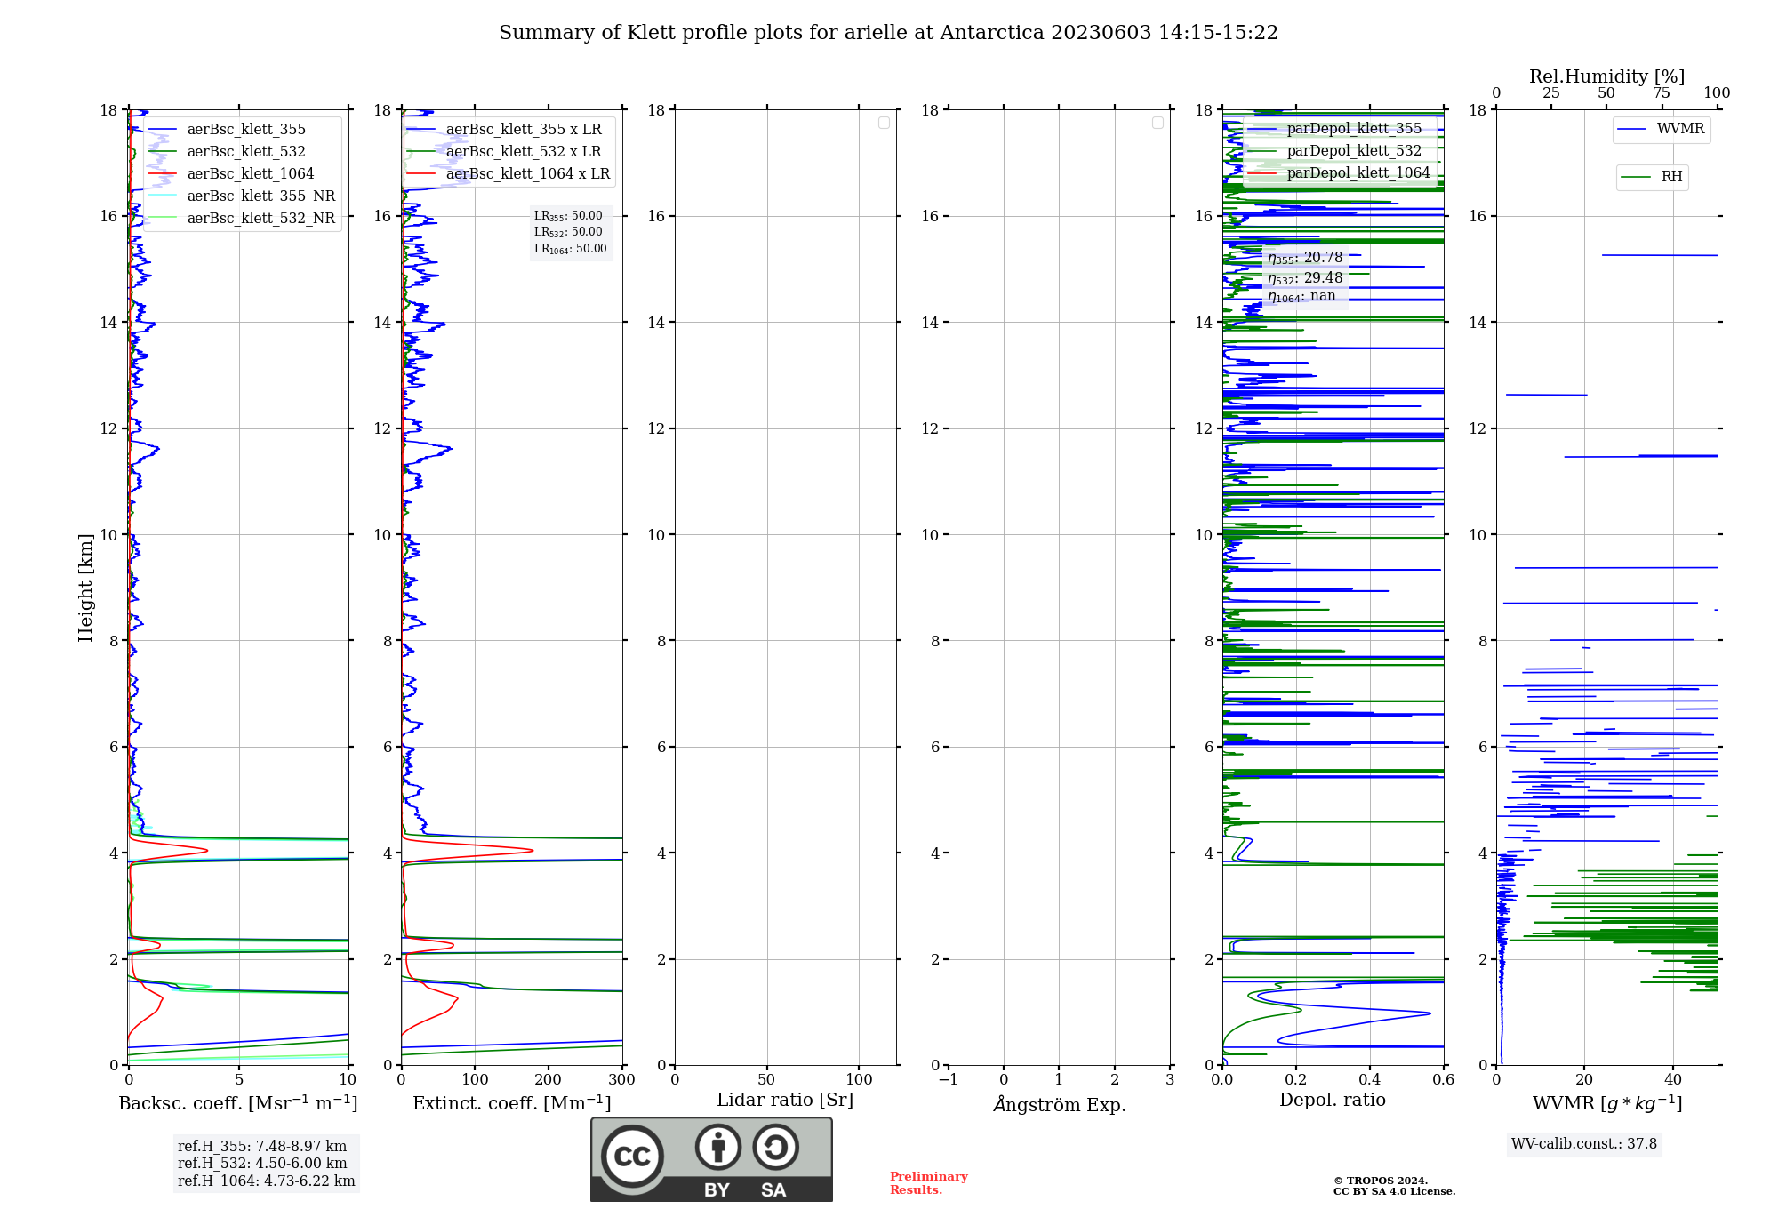Click the ShareAlike SA circular arrow icon
Viewport: 1778px width, 1209px height.
point(775,1147)
